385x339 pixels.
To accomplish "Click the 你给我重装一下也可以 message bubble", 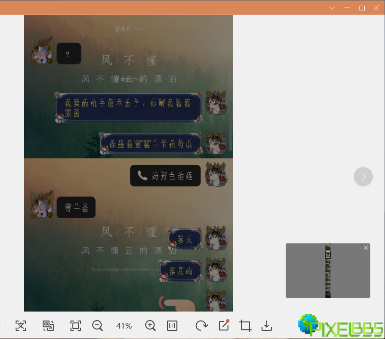I will coord(151,143).
